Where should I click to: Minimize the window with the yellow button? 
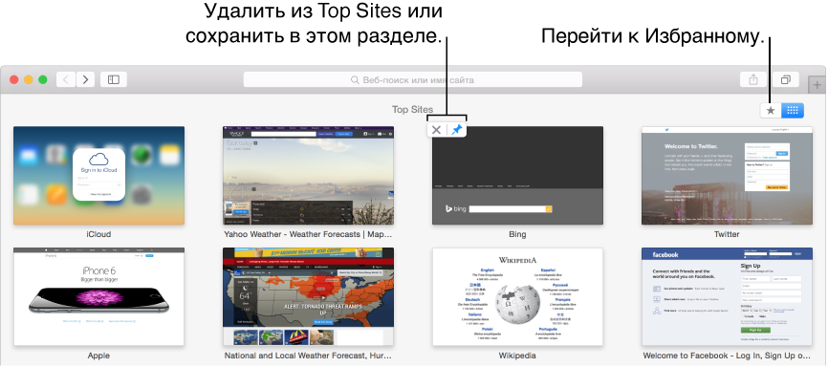(29, 79)
